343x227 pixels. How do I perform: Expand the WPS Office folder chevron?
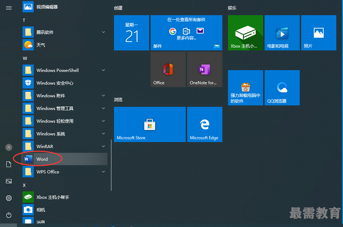(x=103, y=172)
